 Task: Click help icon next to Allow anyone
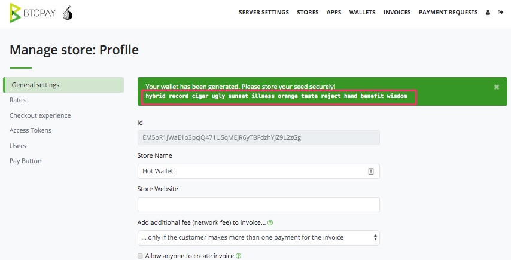click(x=238, y=256)
